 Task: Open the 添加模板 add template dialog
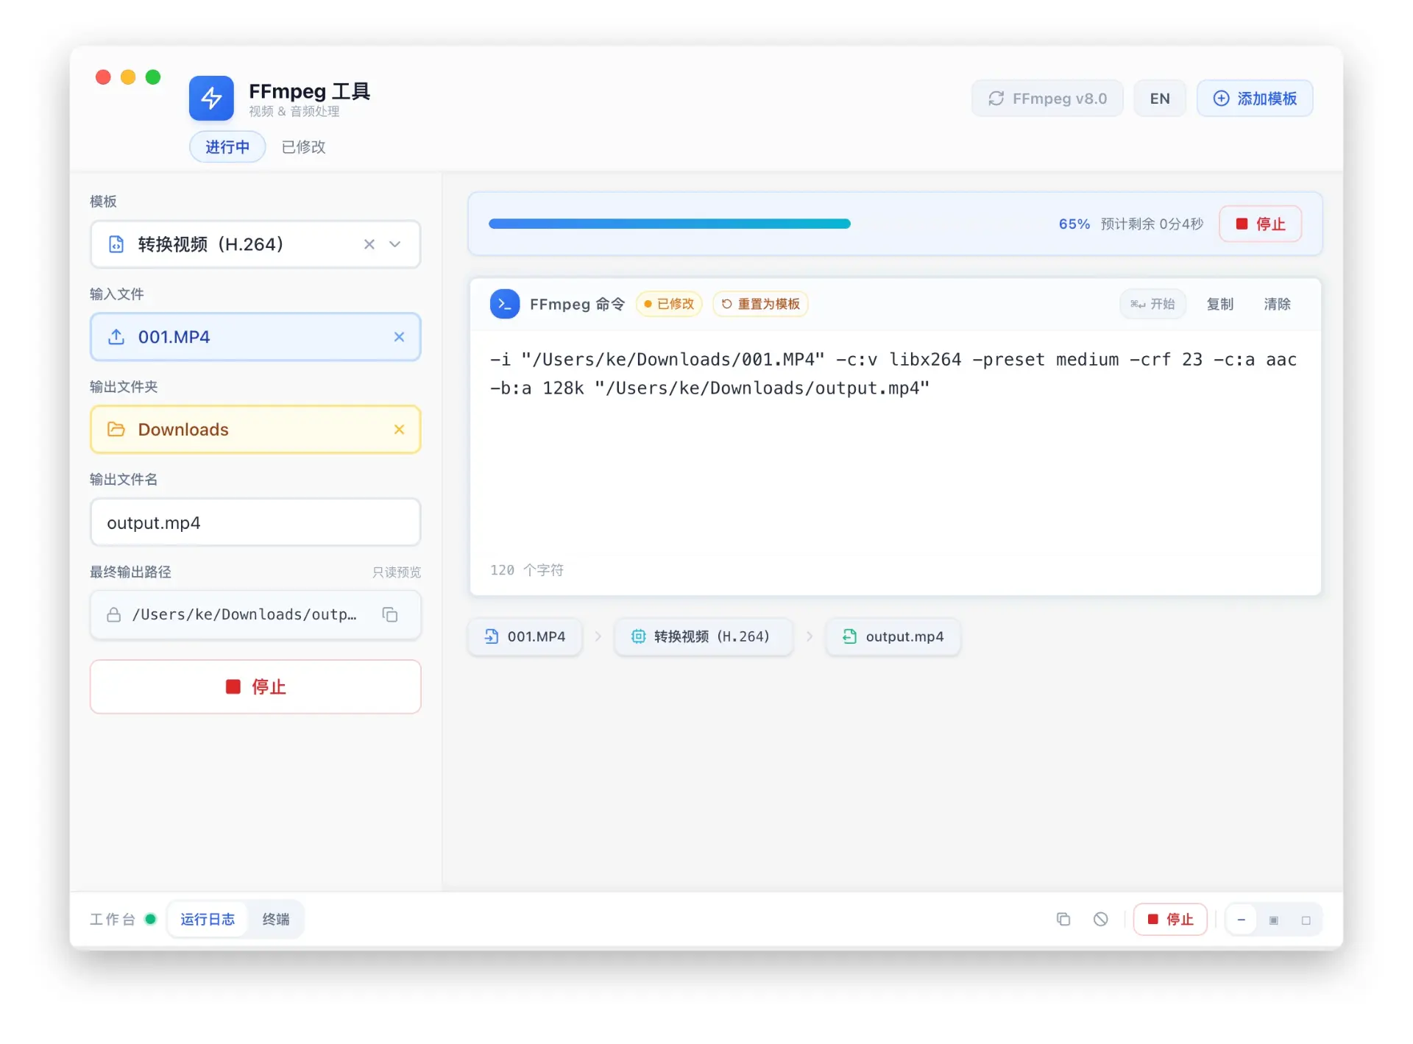[x=1255, y=99]
